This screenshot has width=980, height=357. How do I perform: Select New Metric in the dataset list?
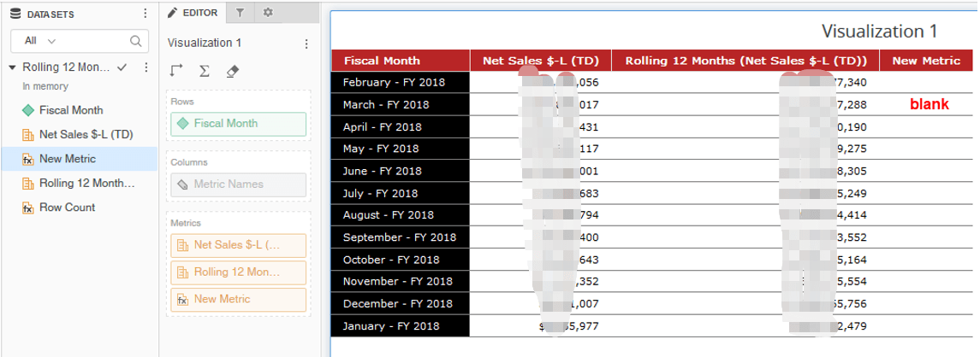click(x=68, y=159)
